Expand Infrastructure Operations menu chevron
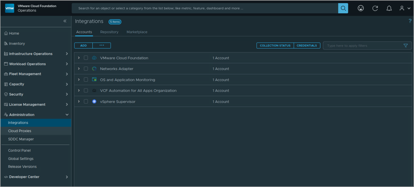 click(67, 54)
